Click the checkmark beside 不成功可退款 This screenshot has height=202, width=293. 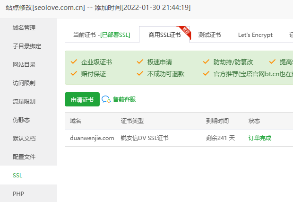tap(140, 73)
